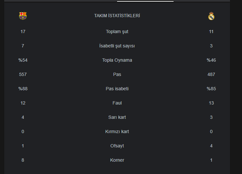The image size is (242, 174).
Task: Click Real Madrid's possession value %46
Action: point(211,60)
